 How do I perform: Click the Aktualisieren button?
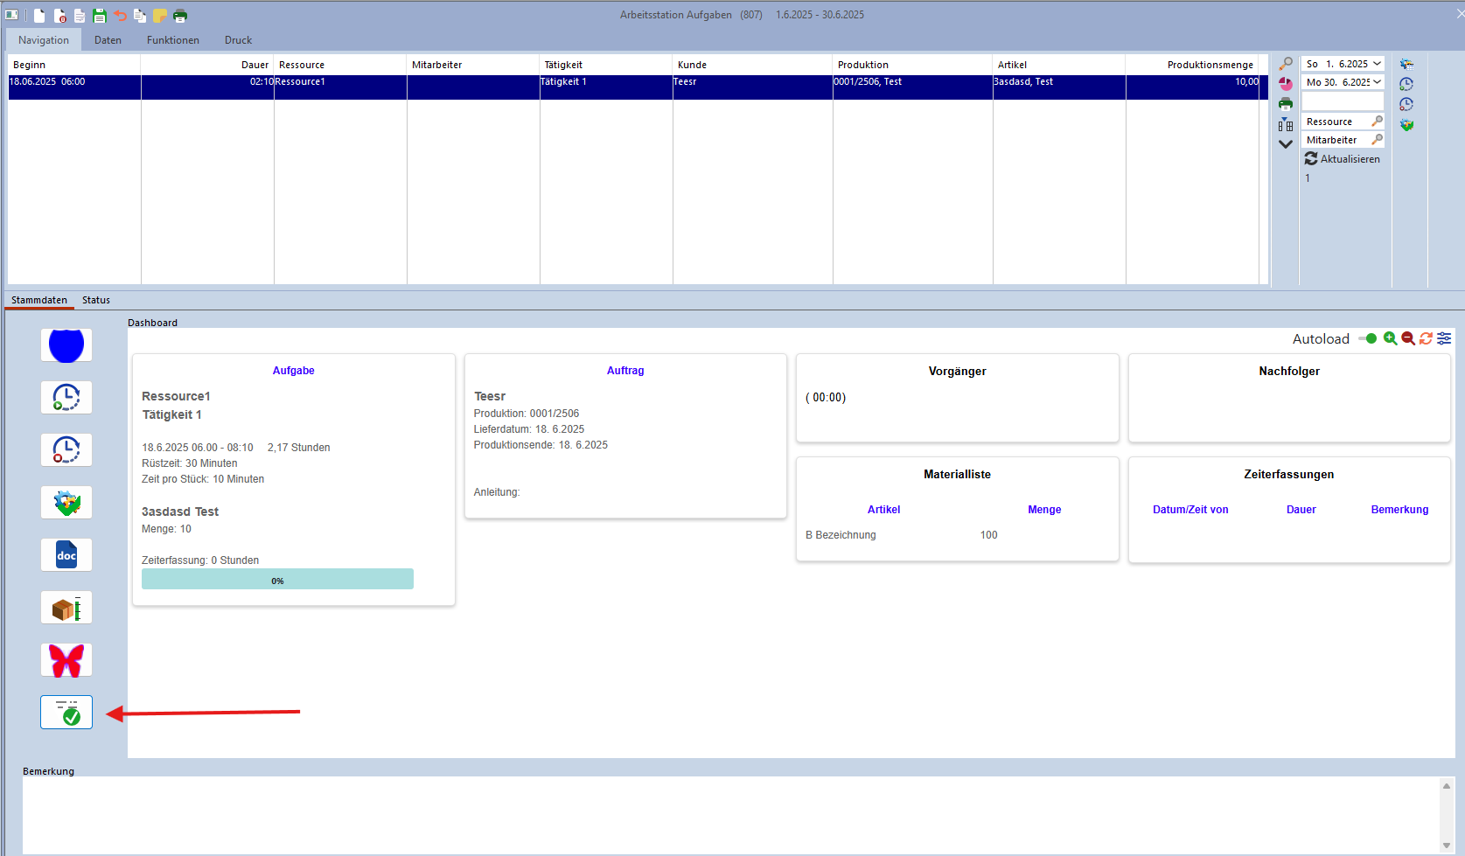1343,159
